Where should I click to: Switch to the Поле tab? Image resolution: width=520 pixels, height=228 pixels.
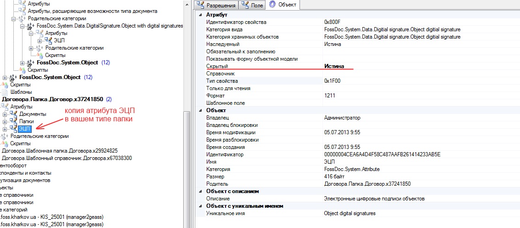[252, 6]
